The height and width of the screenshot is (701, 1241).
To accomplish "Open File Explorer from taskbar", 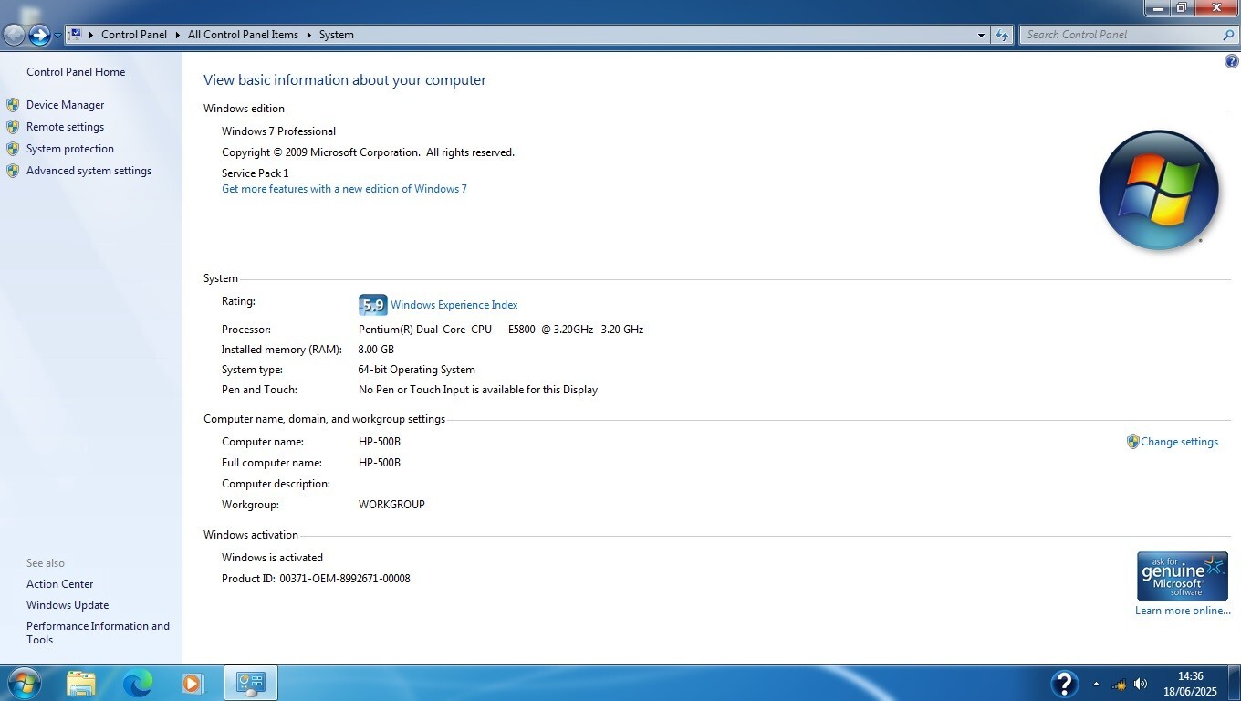I will (x=81, y=683).
